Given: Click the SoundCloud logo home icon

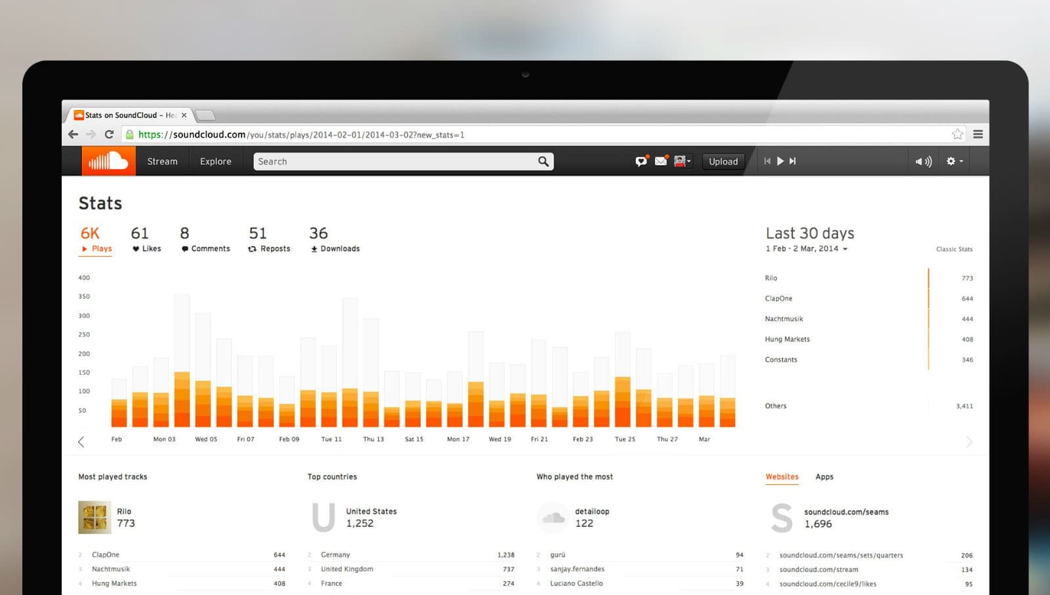Looking at the screenshot, I should click(x=108, y=161).
